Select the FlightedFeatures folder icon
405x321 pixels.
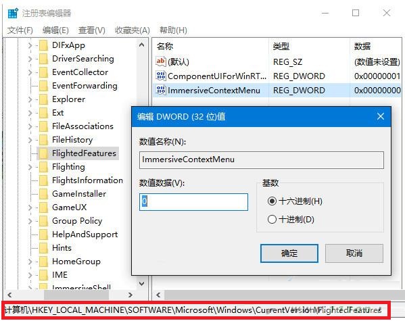(43, 153)
